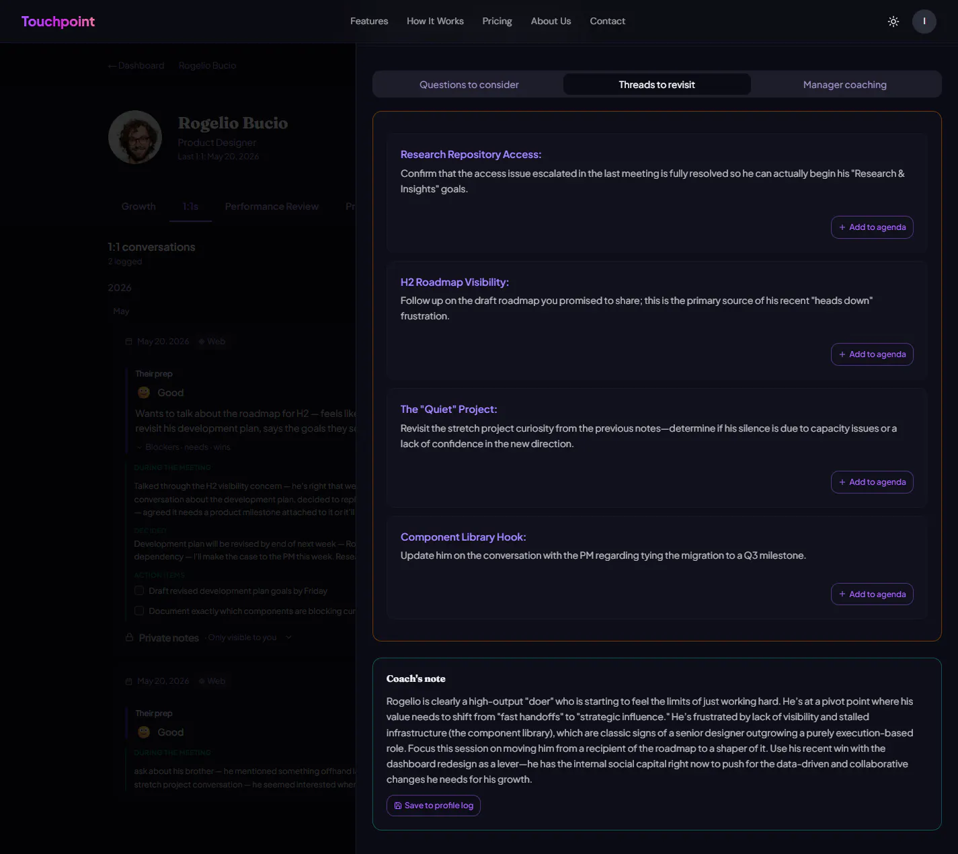The height and width of the screenshot is (854, 958).
Task: Select the Threads to revisit tab
Action: tap(657, 85)
